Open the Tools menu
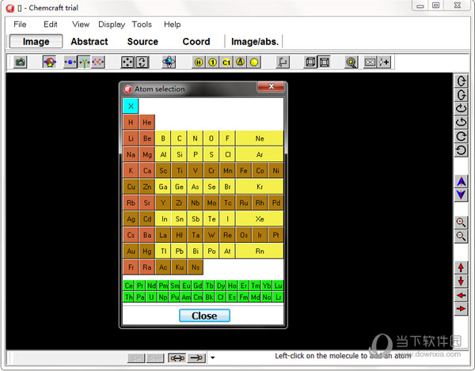The width and height of the screenshot is (475, 371). (142, 25)
